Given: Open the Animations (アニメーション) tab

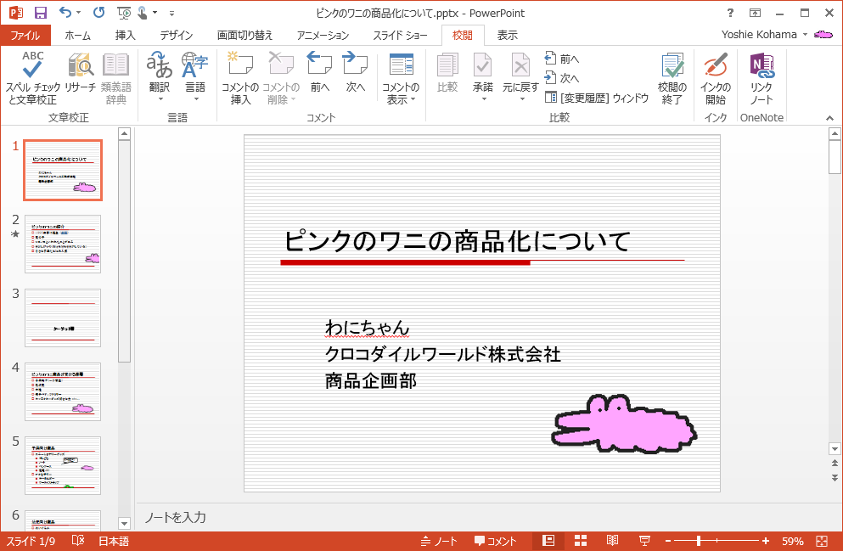Looking at the screenshot, I should [323, 35].
